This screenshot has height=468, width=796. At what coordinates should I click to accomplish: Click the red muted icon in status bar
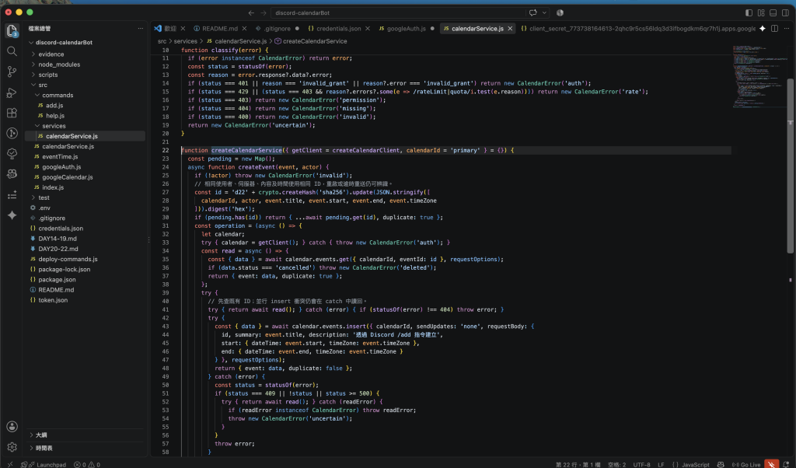pos(771,464)
